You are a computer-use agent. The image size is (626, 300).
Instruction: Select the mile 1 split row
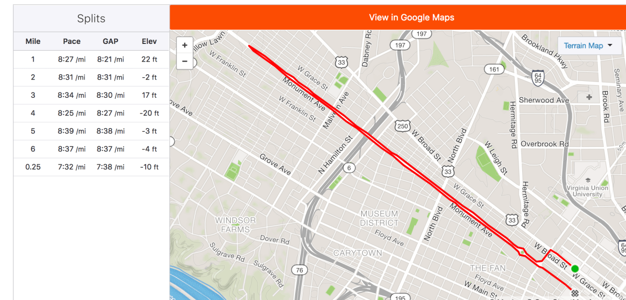click(91, 60)
